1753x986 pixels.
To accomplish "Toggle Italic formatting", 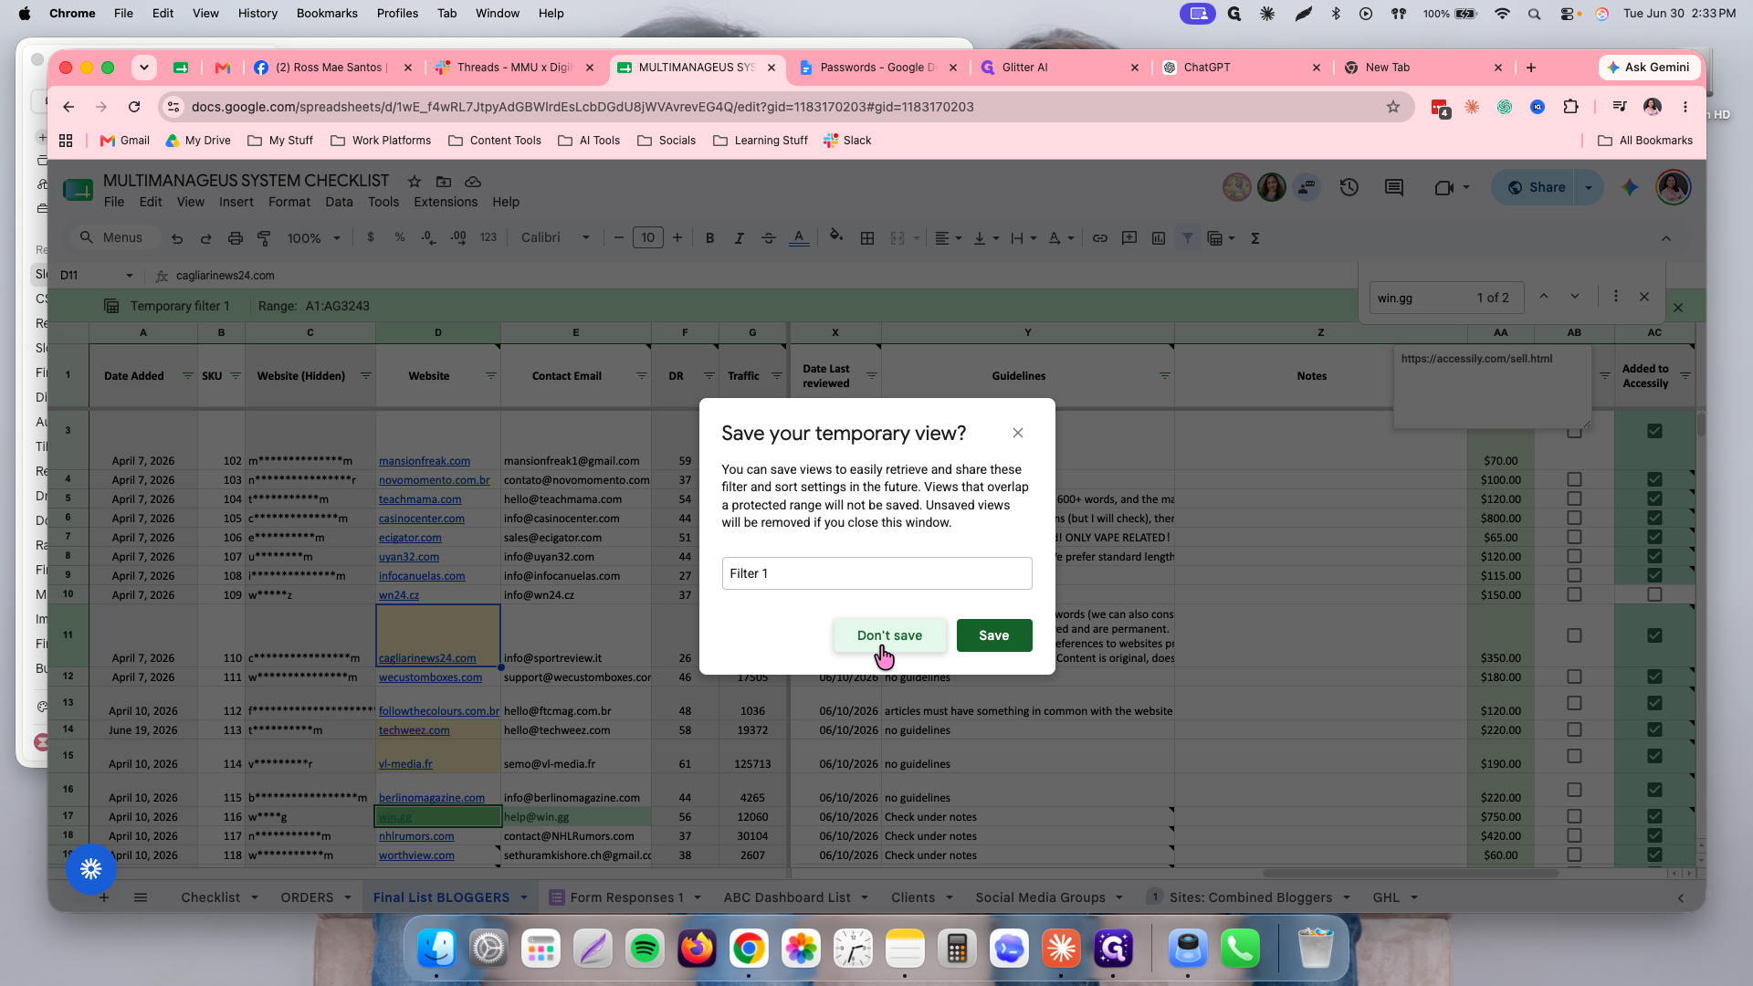I will click(x=739, y=238).
